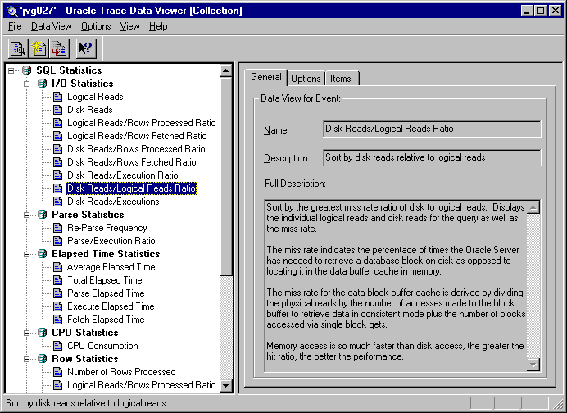Open the Options menu

[96, 26]
